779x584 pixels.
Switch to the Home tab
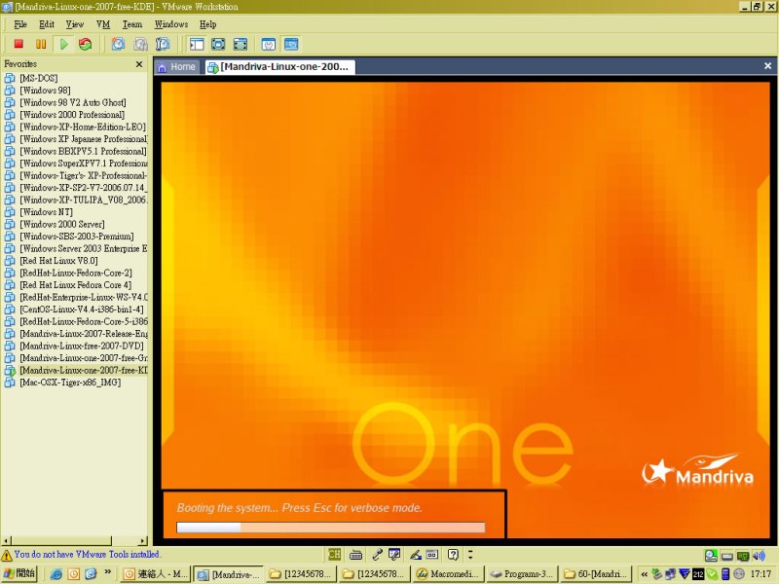pyautogui.click(x=177, y=67)
